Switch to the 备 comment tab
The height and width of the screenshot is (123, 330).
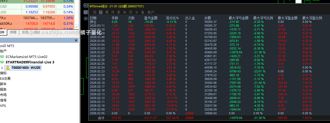click(143, 12)
